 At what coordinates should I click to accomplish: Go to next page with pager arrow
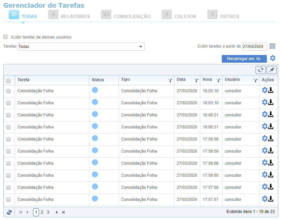(57, 212)
